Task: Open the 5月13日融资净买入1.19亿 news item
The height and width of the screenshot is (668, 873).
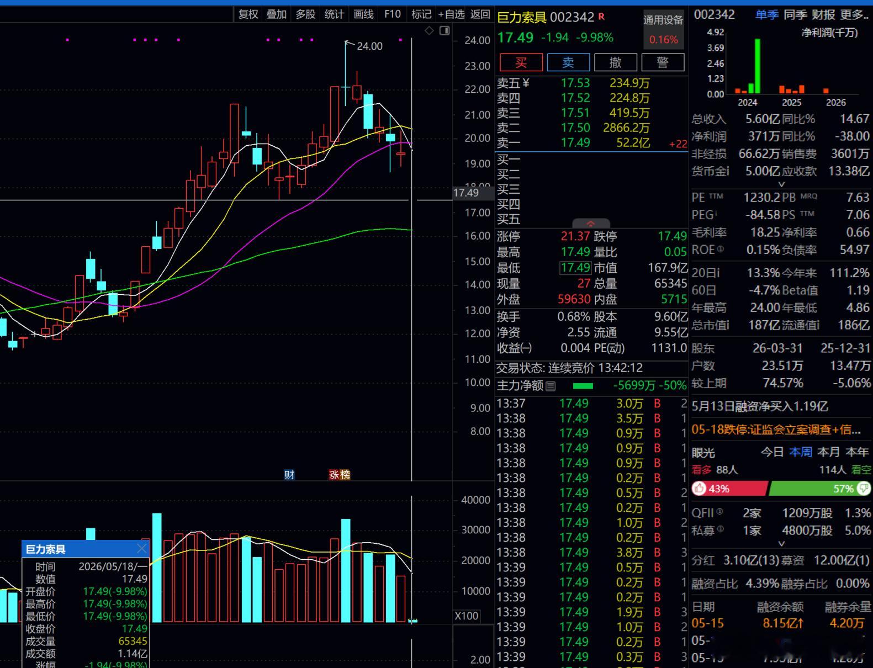Action: (x=760, y=407)
